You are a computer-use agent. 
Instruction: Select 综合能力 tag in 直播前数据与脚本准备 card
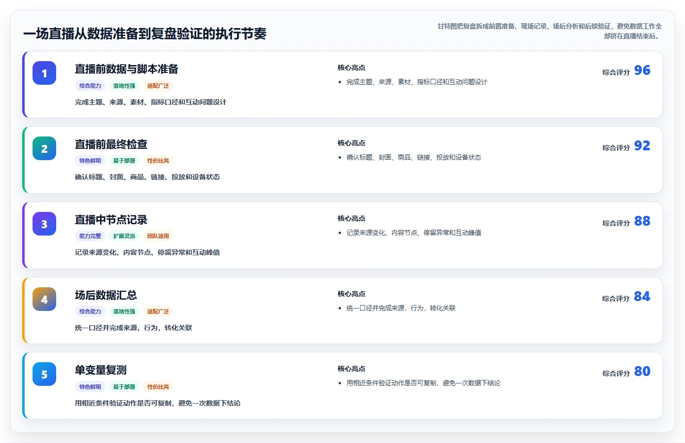pyautogui.click(x=90, y=86)
